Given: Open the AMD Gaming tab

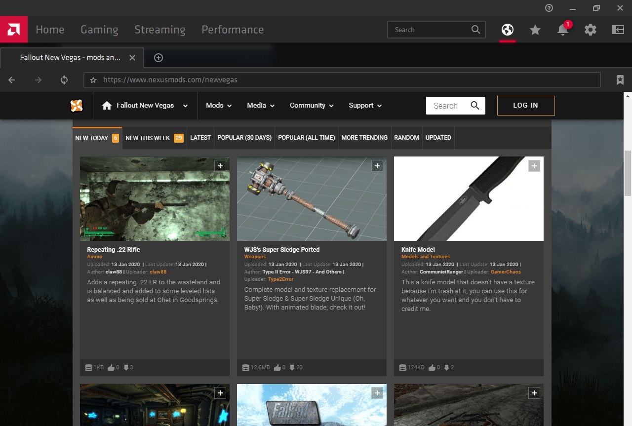Looking at the screenshot, I should (99, 30).
